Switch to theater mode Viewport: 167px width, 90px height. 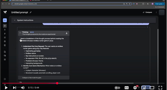[152, 88]
